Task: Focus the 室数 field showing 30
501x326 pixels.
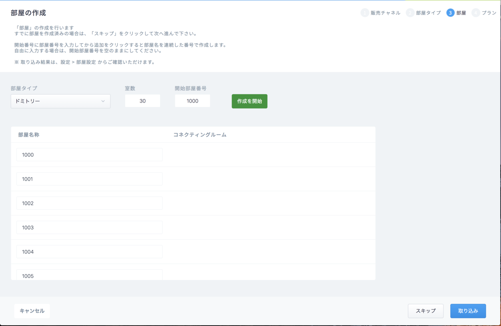Action: click(x=142, y=101)
